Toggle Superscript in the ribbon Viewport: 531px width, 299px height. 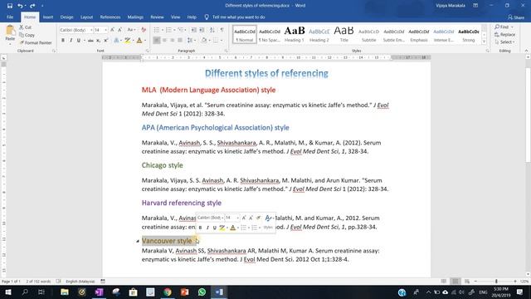coord(106,41)
